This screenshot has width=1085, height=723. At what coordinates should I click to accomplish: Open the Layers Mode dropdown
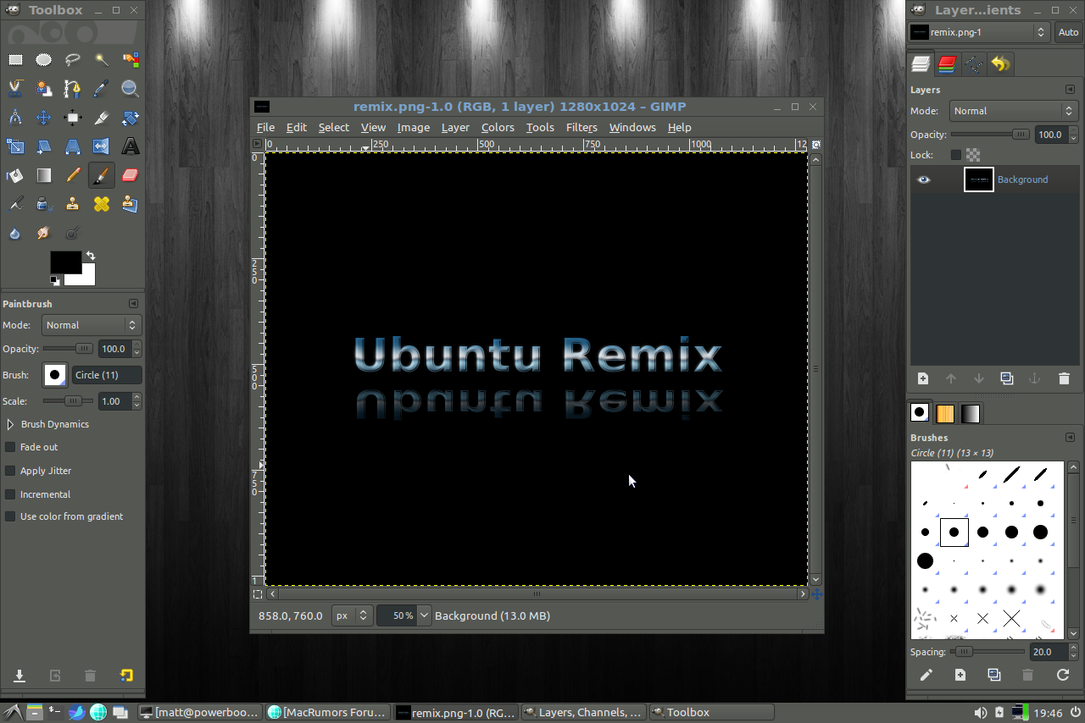1012,111
